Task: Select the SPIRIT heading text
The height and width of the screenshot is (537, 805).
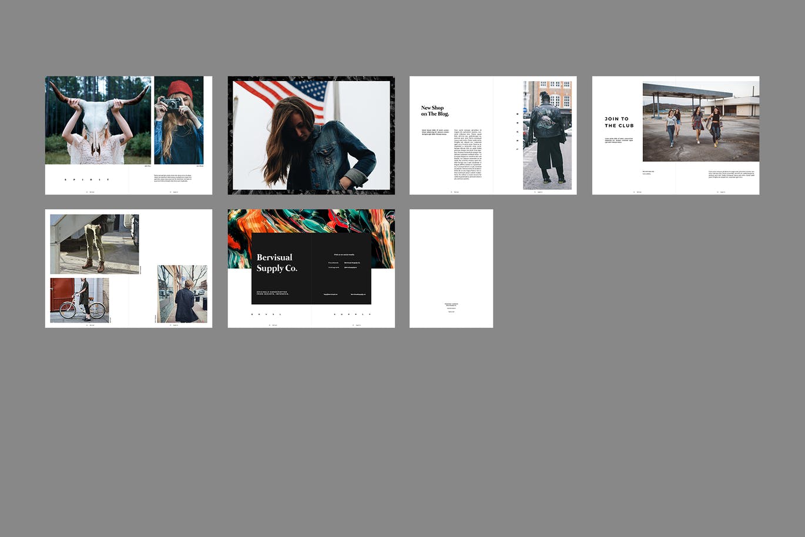Action: pos(87,179)
